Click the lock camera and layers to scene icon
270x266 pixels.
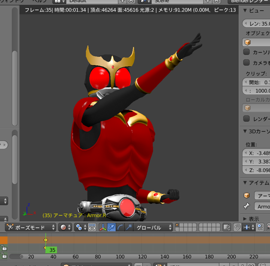tap(227, 227)
